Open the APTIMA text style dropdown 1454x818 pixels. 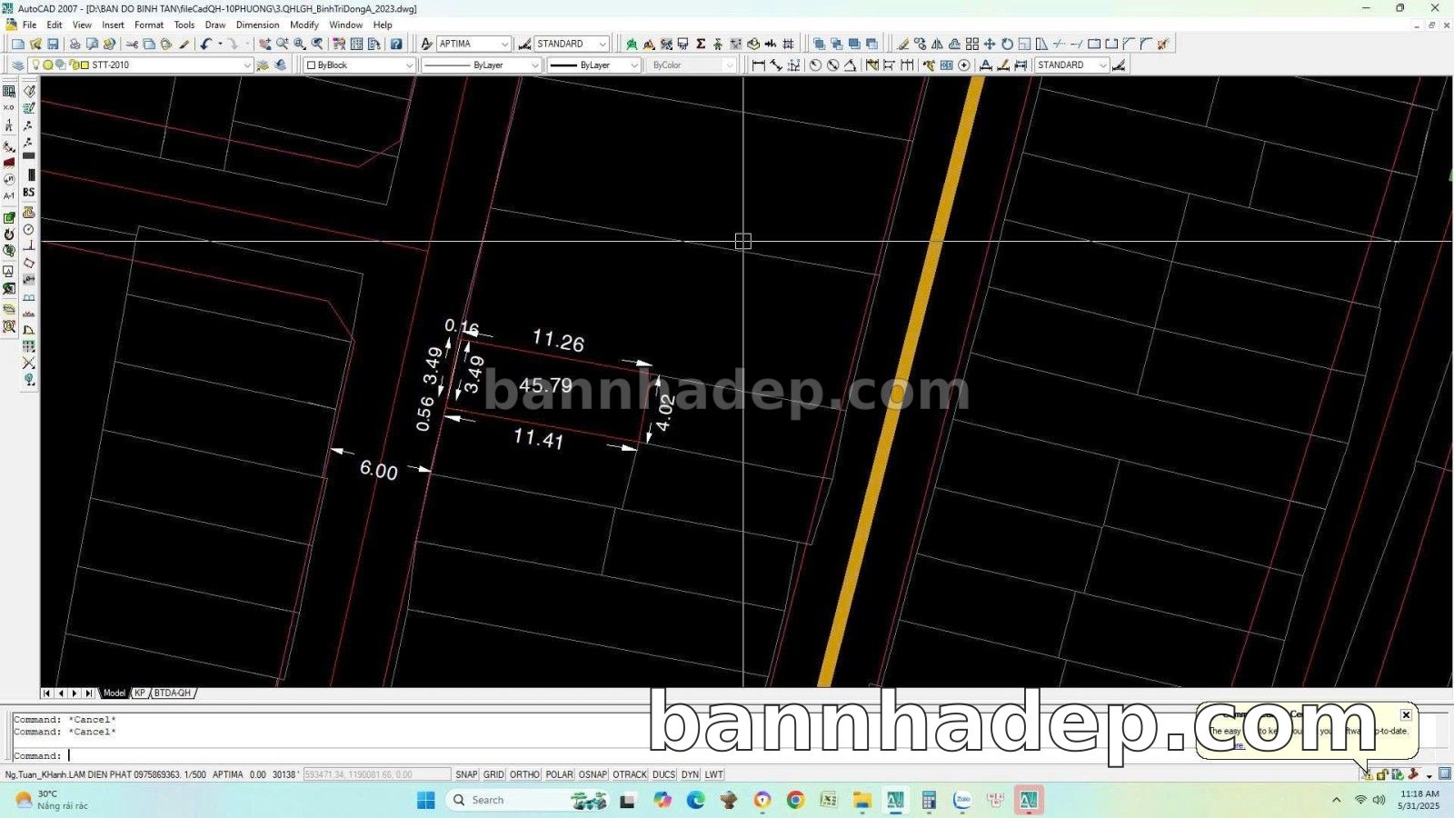tap(503, 44)
